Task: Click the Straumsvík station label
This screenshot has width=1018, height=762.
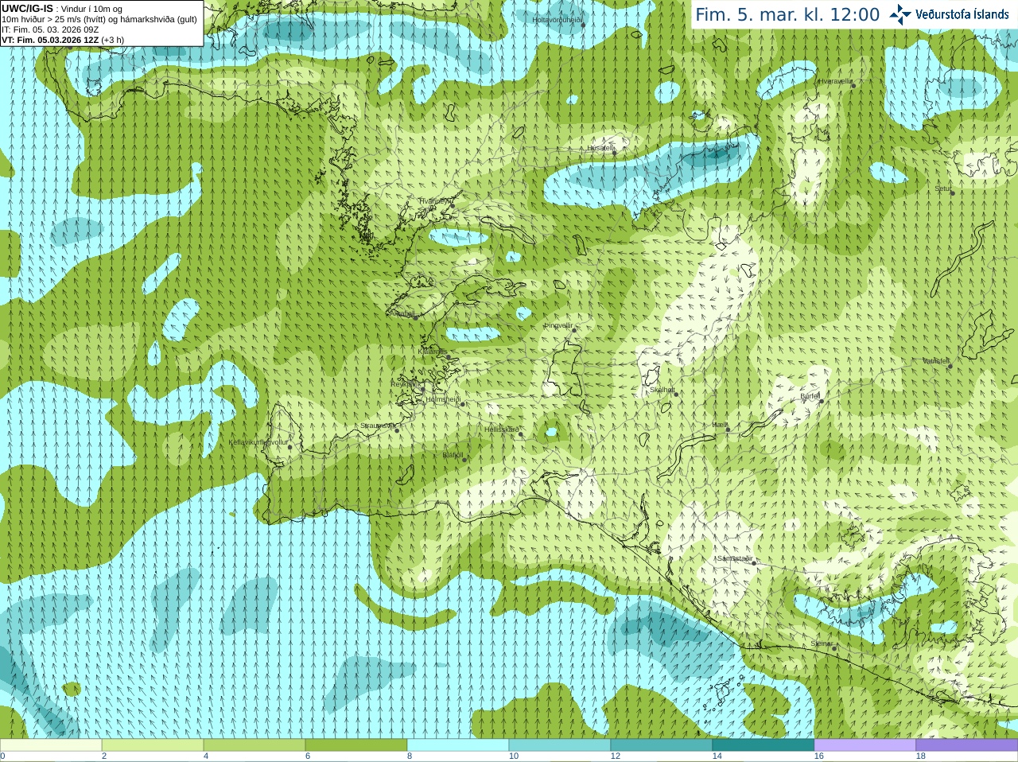Action: pos(378,426)
